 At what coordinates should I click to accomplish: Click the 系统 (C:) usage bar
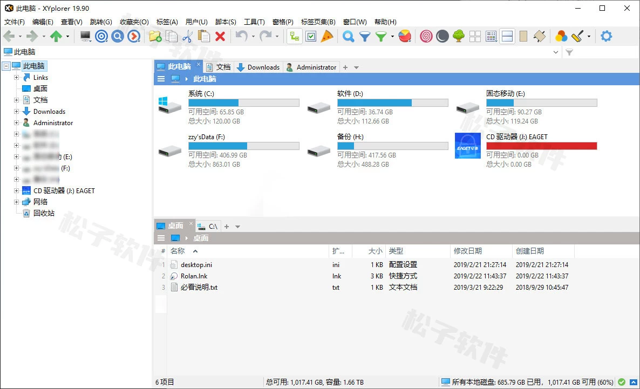244,103
